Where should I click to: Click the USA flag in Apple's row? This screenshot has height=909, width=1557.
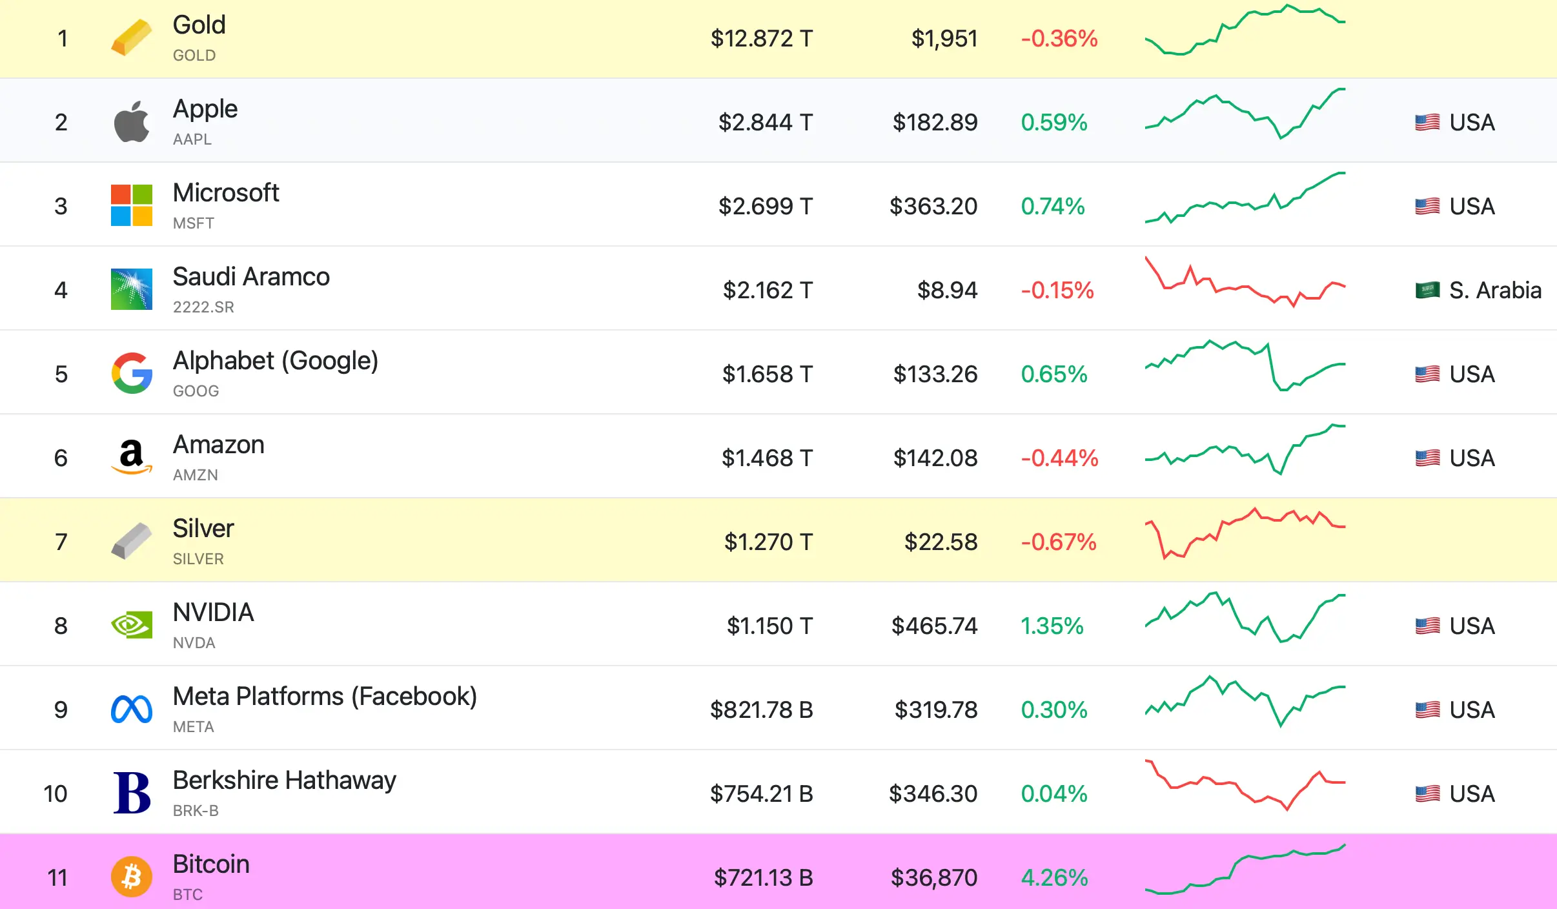[1427, 122]
